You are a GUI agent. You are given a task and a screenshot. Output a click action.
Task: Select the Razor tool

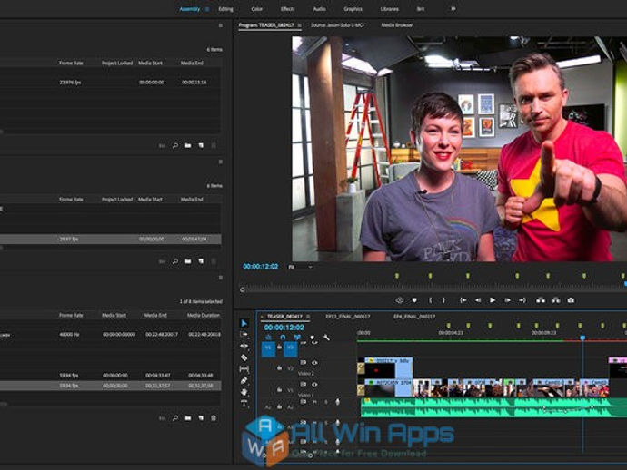[x=244, y=357]
